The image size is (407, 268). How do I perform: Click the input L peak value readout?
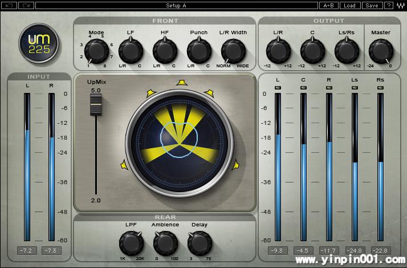27,251
